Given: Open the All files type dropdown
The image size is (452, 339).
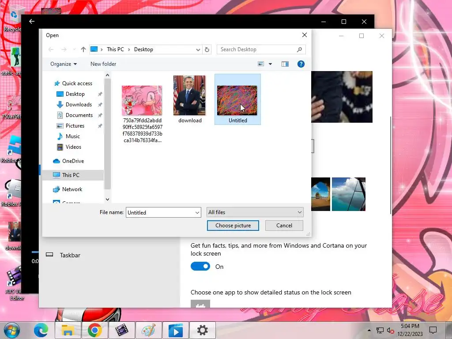Looking at the screenshot, I should pos(255,212).
